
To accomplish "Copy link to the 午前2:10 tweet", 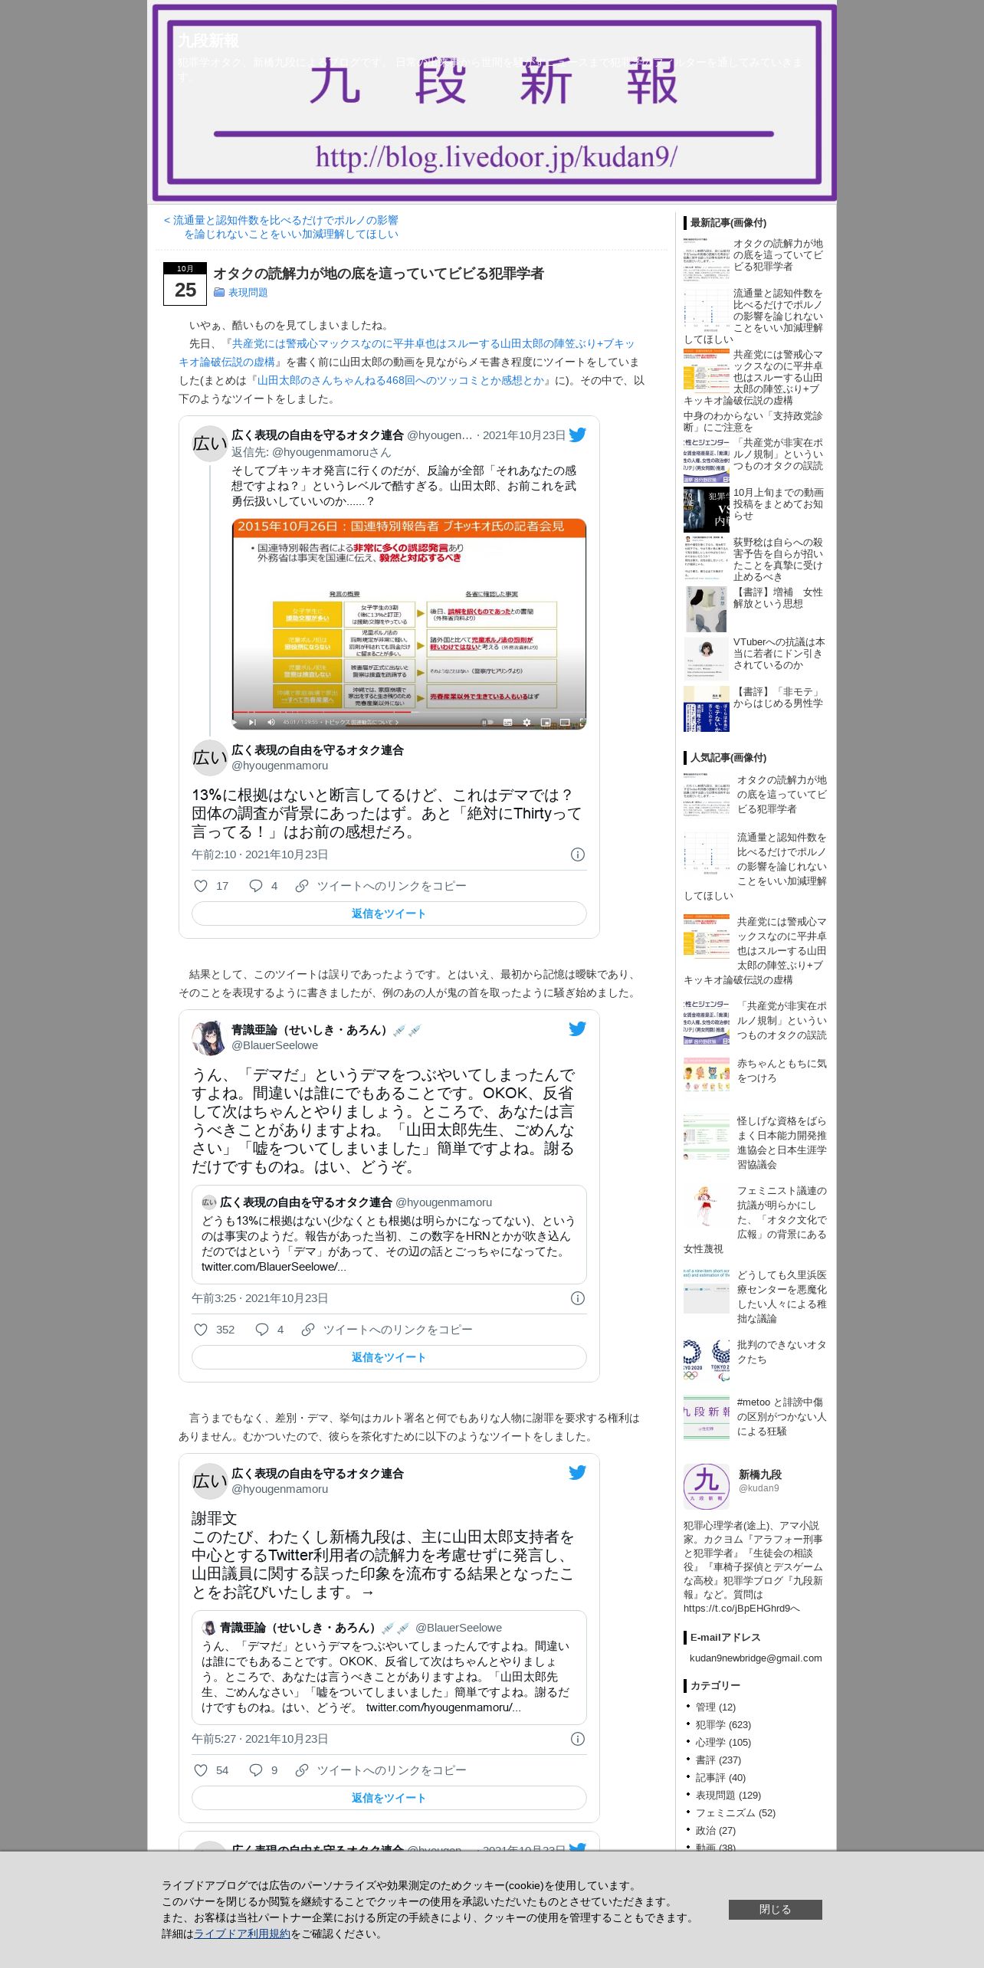I will (381, 886).
